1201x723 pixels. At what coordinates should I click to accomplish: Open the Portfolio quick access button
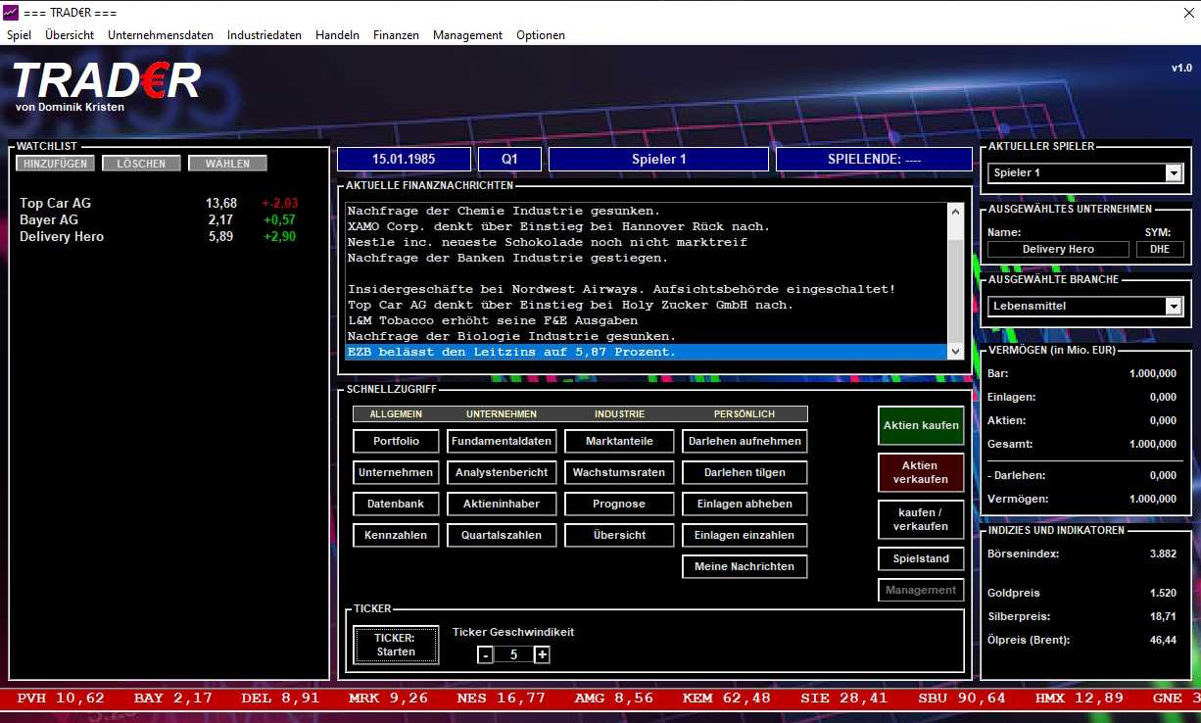click(396, 442)
